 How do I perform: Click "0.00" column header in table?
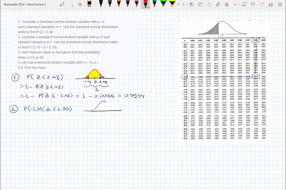(192, 40)
